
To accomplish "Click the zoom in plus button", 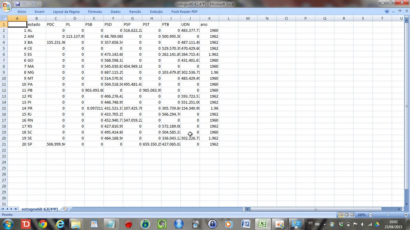I will (406, 215).
